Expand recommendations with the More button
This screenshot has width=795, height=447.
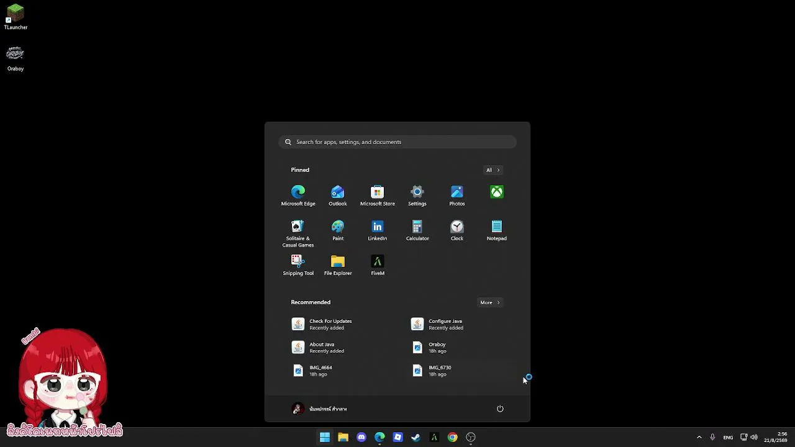tap(489, 302)
